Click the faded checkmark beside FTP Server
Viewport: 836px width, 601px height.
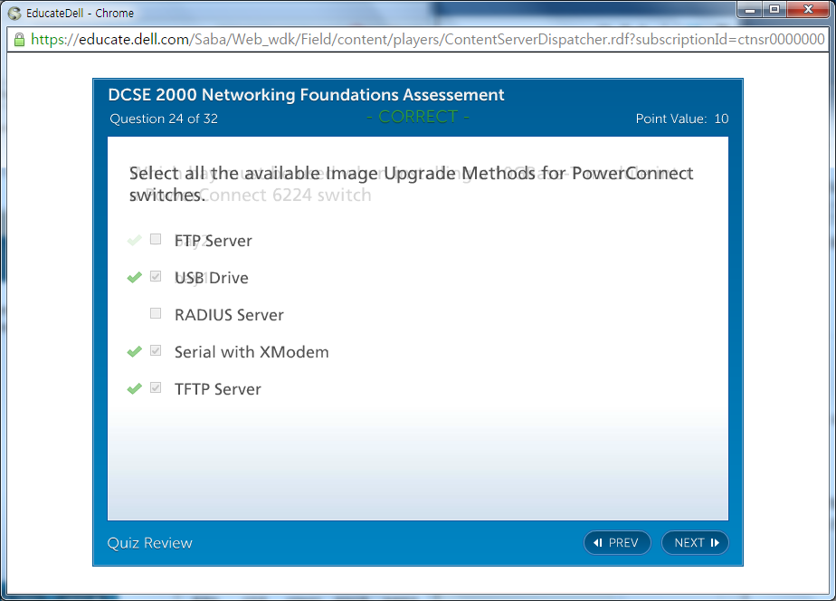pyautogui.click(x=135, y=241)
